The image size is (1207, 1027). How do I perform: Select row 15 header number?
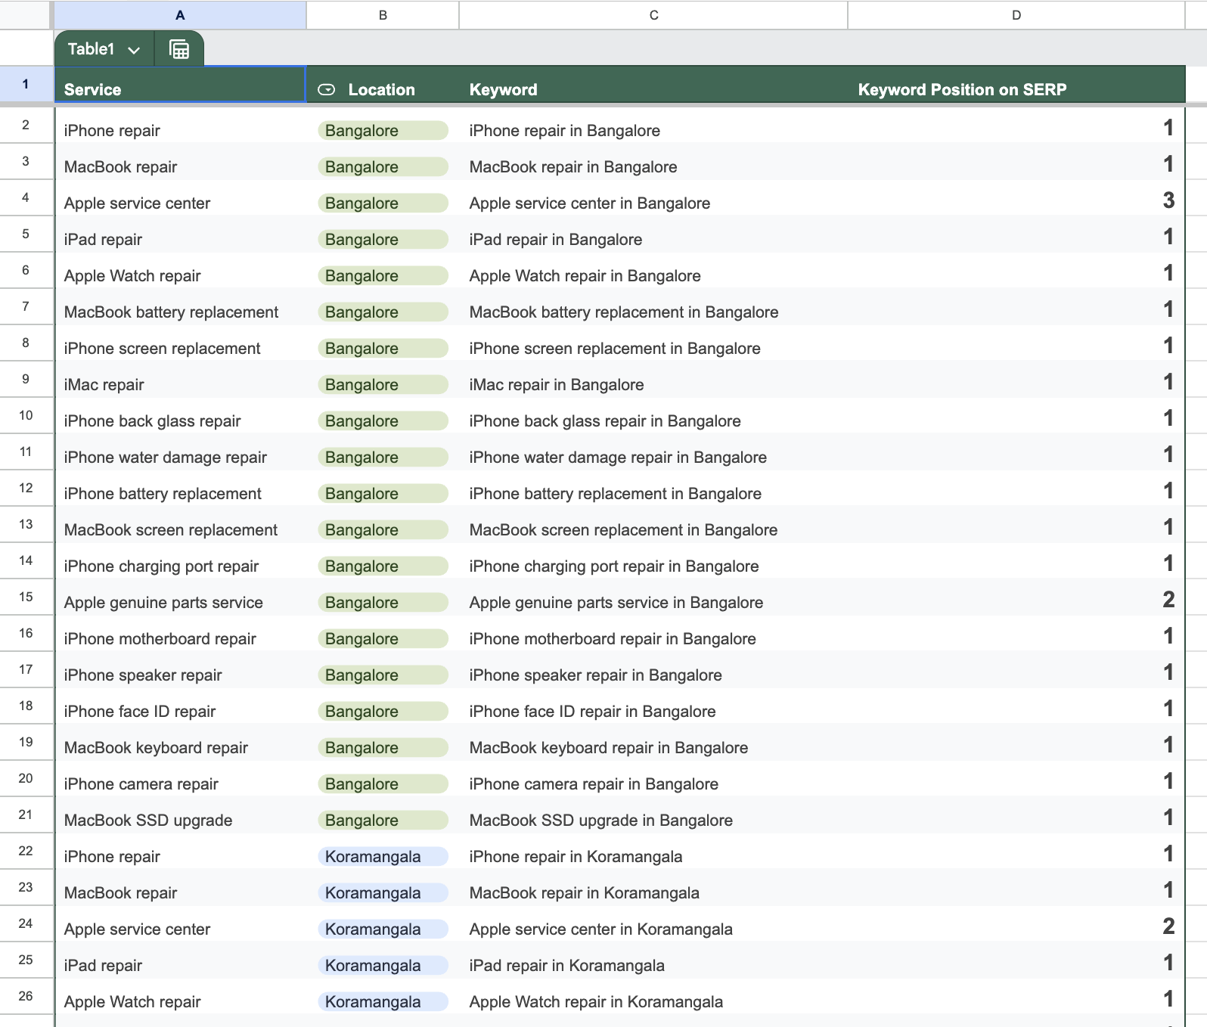tap(26, 597)
